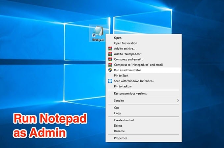The height and width of the screenshot is (148, 224).
Task: Click WinRAR icon beside Compress to "Notepad.rar" and email
Action: click(110, 65)
